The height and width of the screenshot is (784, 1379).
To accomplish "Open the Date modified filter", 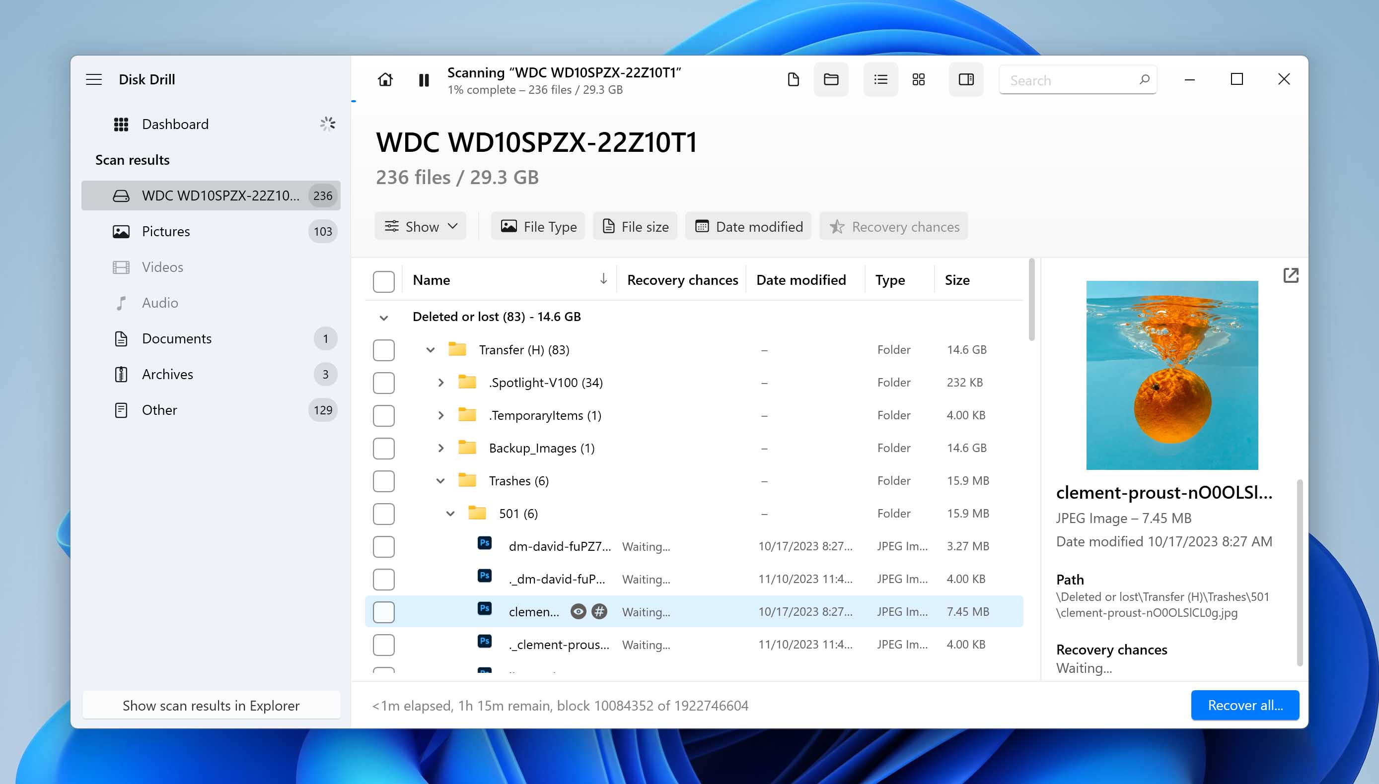I will point(748,227).
